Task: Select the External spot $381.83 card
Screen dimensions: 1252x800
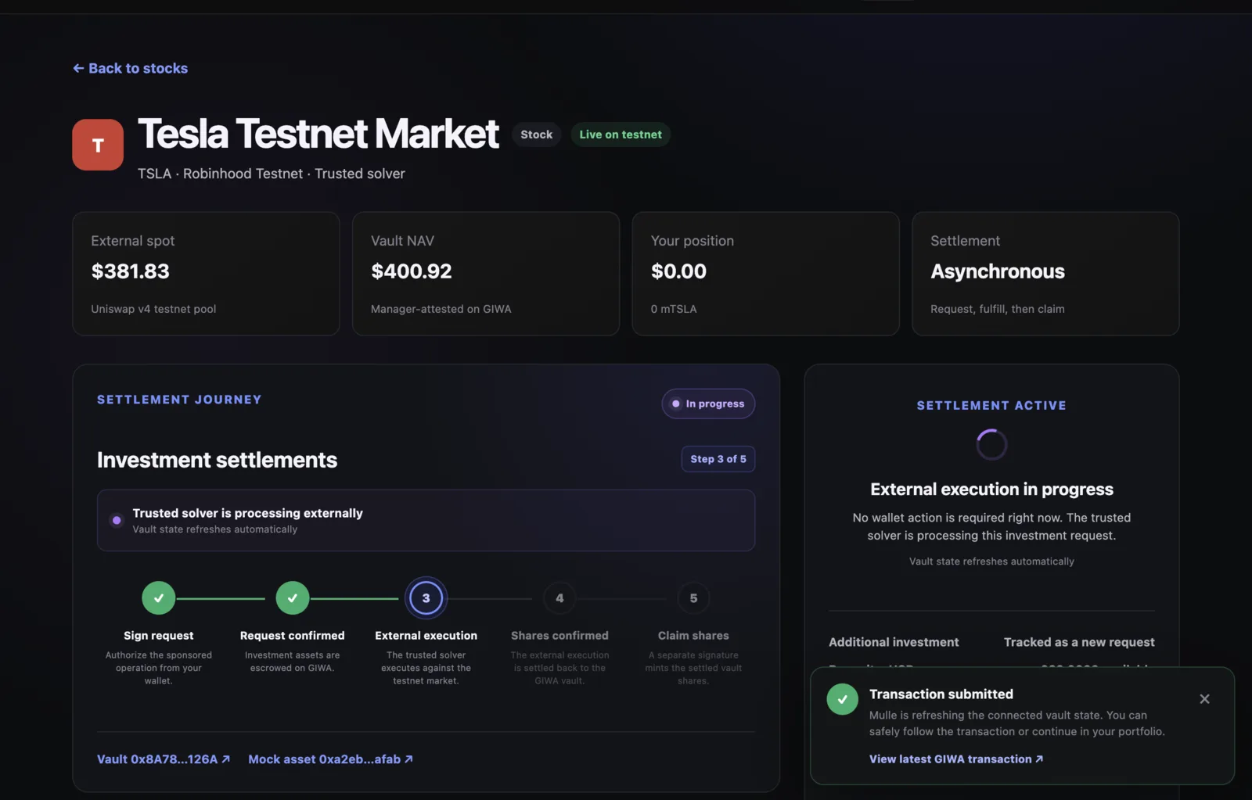Action: click(206, 274)
